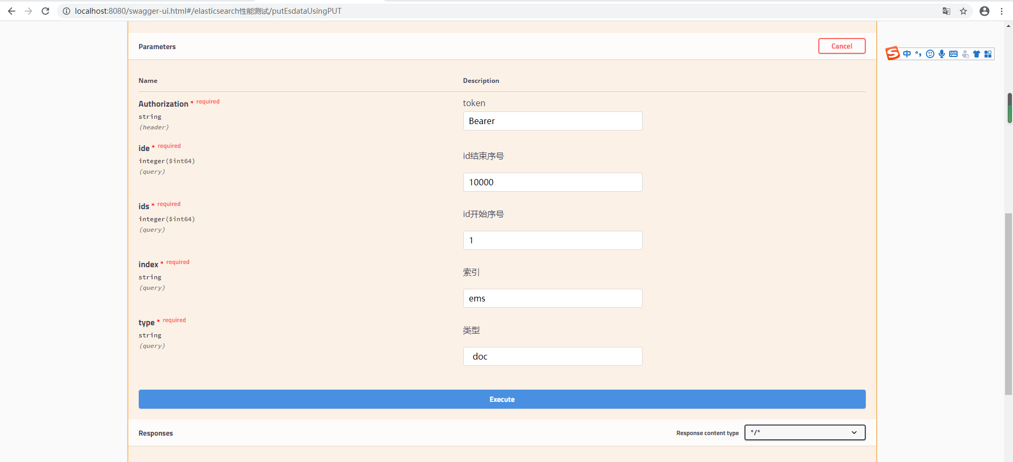Open Chrome three-dot menu

pyautogui.click(x=1001, y=11)
